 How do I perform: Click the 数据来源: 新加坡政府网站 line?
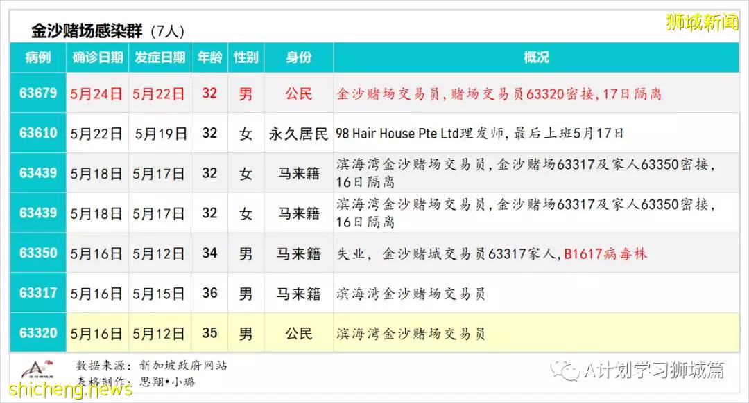click(x=151, y=366)
